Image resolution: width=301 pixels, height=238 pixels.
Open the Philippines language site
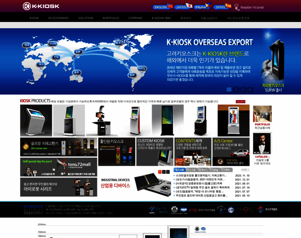(203, 7)
